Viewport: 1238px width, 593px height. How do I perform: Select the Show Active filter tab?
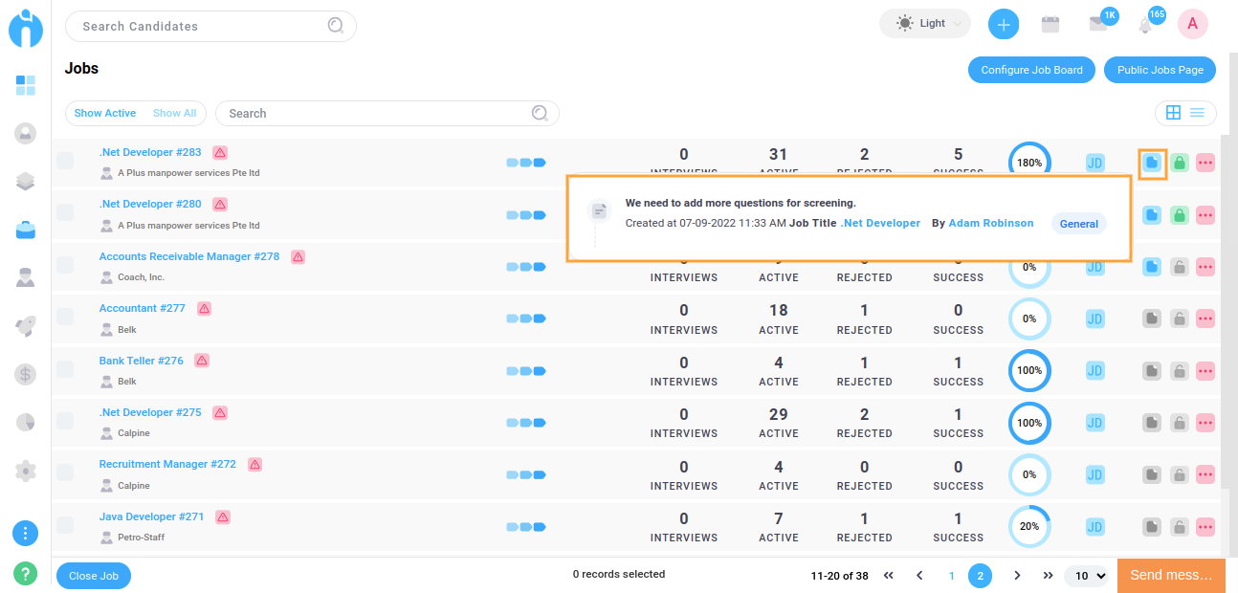105,113
